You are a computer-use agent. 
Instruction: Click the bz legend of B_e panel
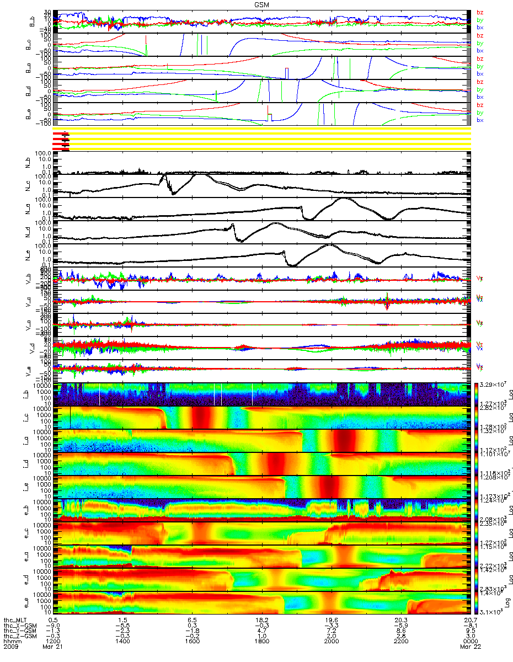480,105
